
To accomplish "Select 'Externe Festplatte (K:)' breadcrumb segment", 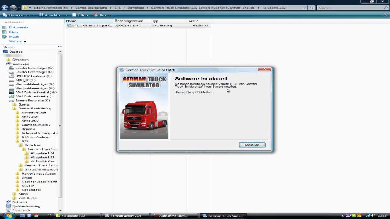I will (51, 8).
